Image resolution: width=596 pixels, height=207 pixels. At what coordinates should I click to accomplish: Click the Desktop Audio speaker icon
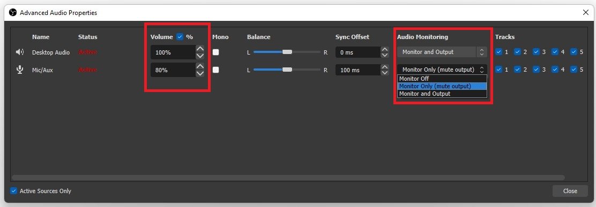point(20,52)
